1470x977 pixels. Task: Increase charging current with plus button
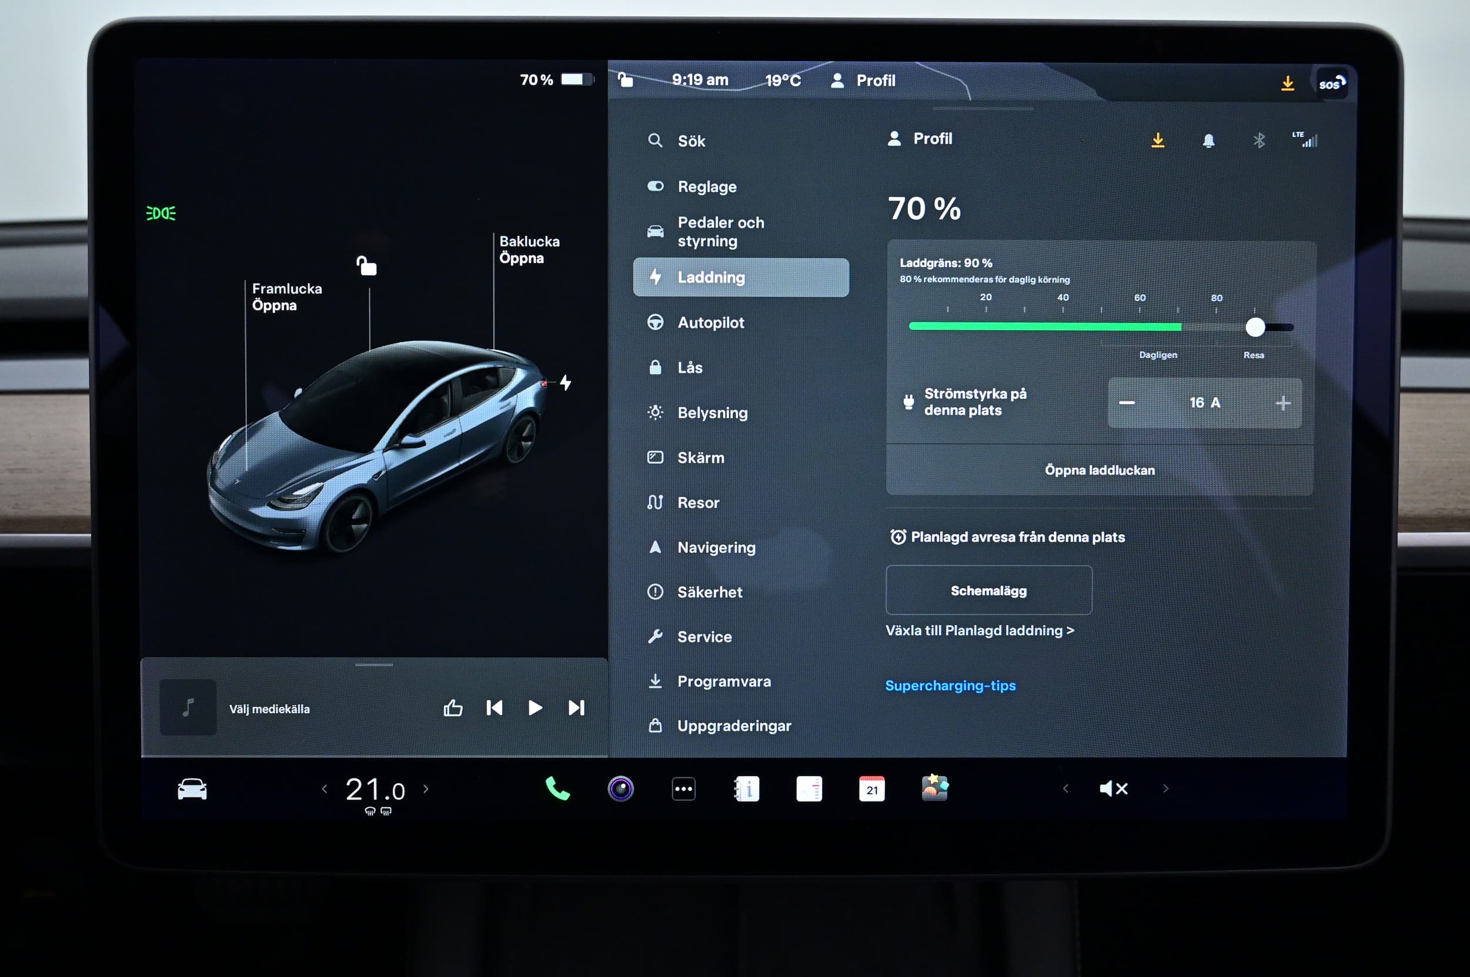[1283, 403]
